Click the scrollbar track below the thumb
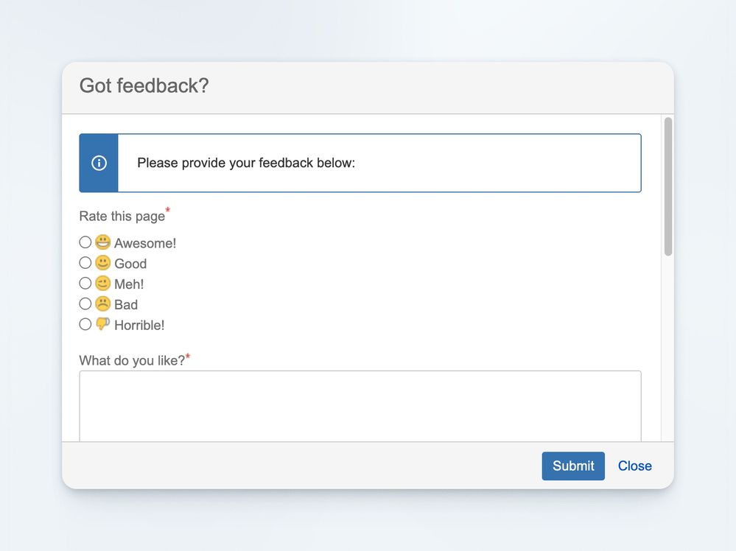736x551 pixels. [668, 346]
